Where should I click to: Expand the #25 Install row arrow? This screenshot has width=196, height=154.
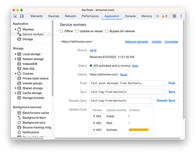(94, 116)
